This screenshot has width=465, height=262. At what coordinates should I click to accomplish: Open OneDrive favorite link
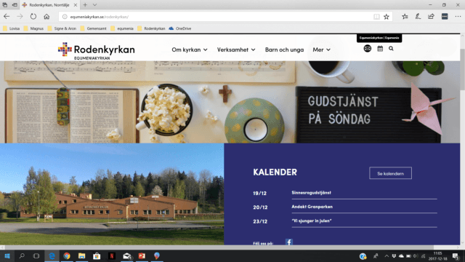[x=180, y=28]
